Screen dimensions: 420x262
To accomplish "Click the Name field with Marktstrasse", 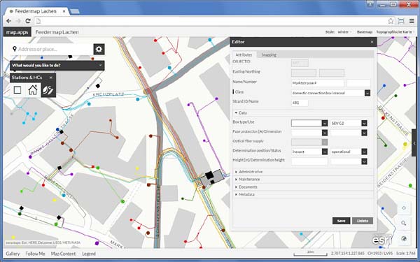I will pos(317,83).
